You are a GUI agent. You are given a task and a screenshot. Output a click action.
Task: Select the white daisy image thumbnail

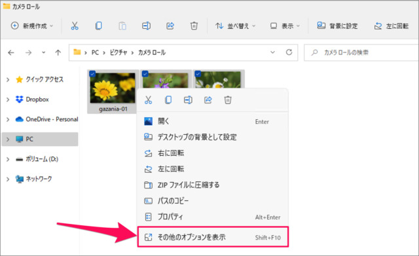[x=218, y=80]
